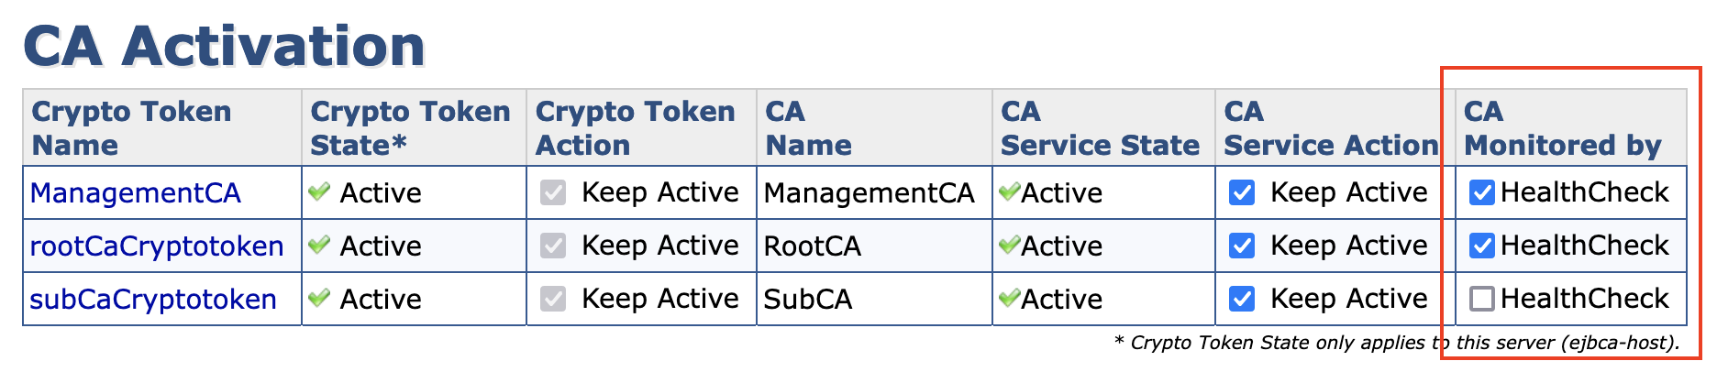Click green check icon in subCaCryptotoken state
This screenshot has height=372, width=1717.
click(319, 299)
